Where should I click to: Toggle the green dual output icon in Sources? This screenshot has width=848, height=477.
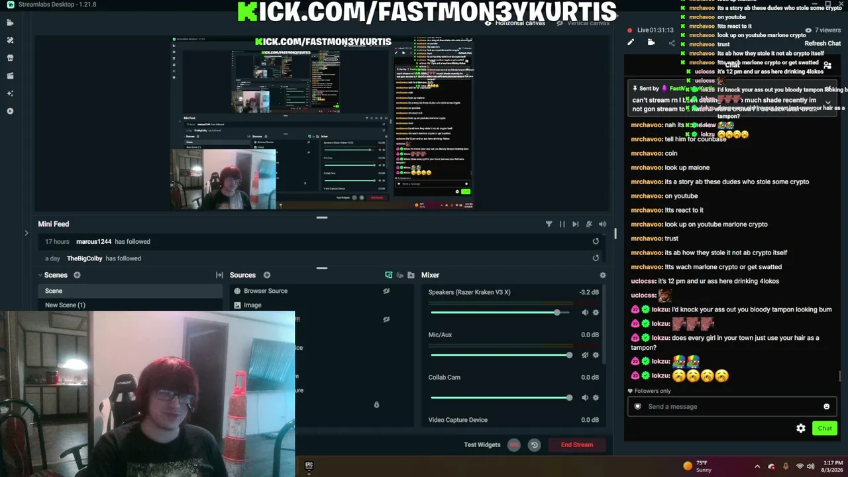389,275
